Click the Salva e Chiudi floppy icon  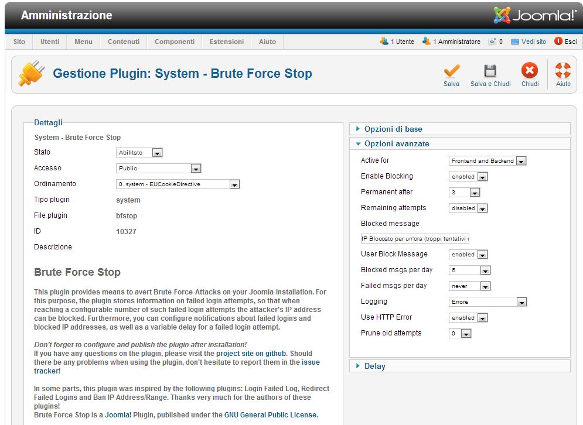pyautogui.click(x=490, y=71)
